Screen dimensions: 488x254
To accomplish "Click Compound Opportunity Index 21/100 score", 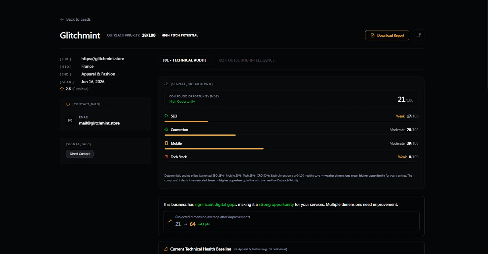I will point(405,100).
